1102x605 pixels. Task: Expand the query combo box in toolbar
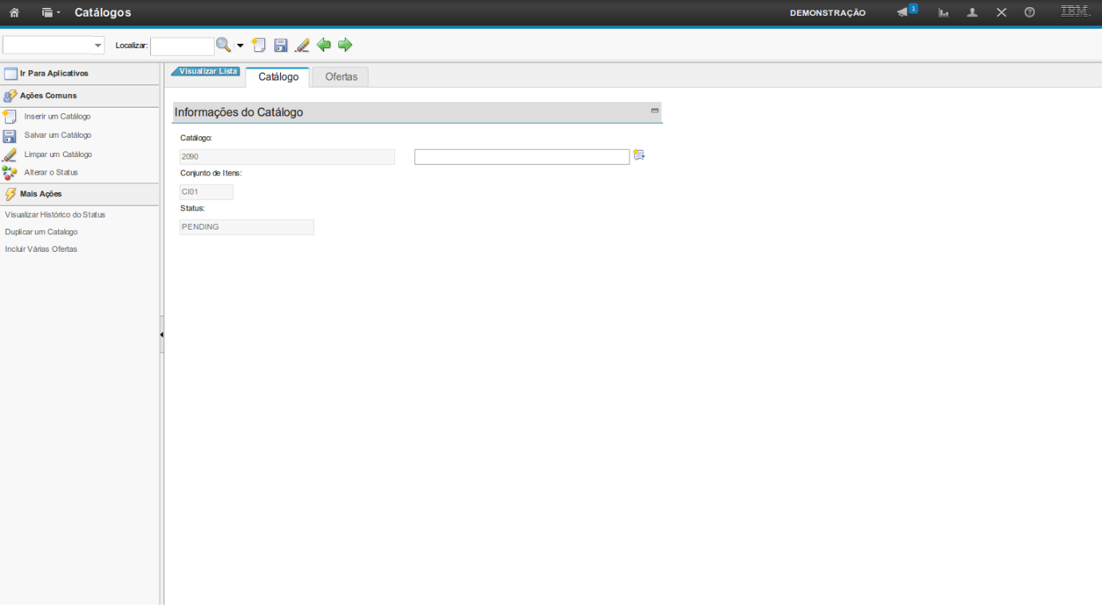[98, 45]
